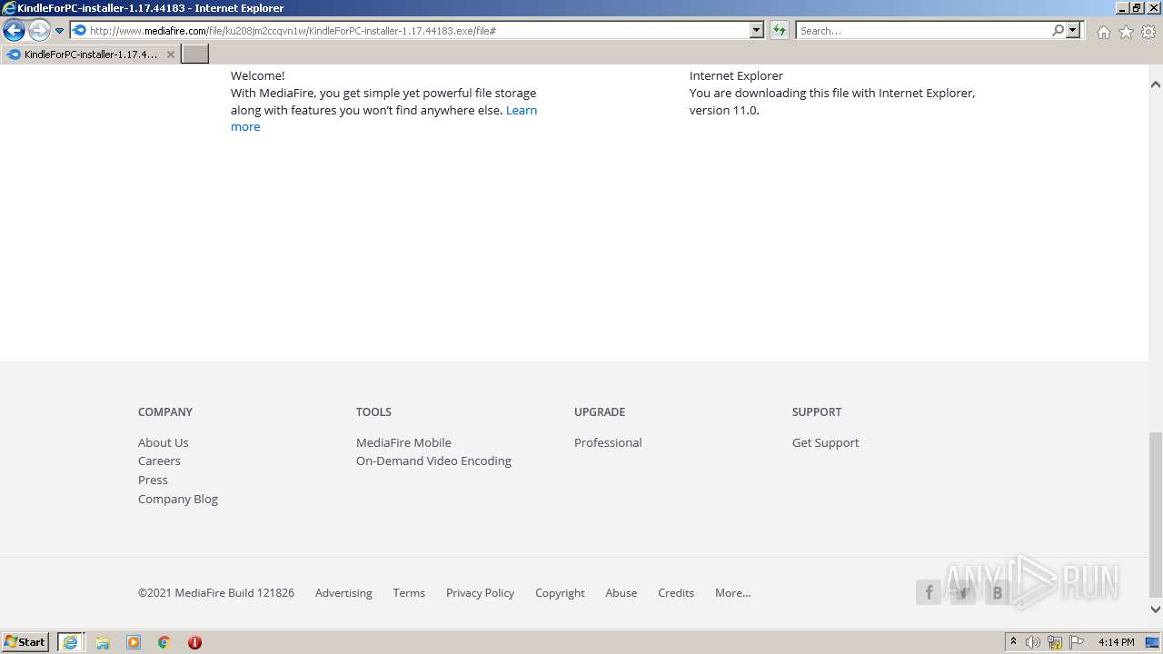Open the Careers link

coord(159,461)
